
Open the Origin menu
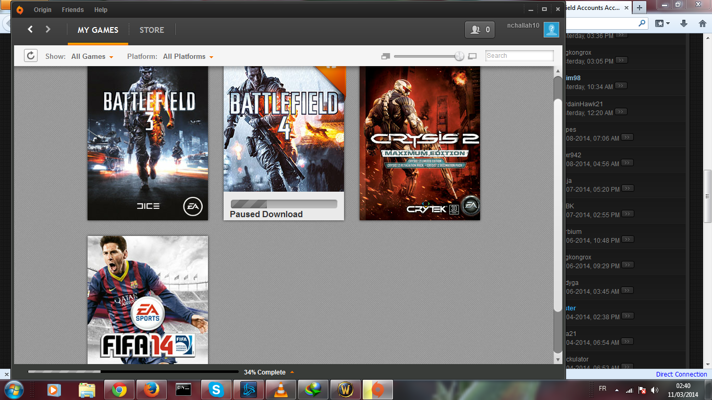point(43,9)
